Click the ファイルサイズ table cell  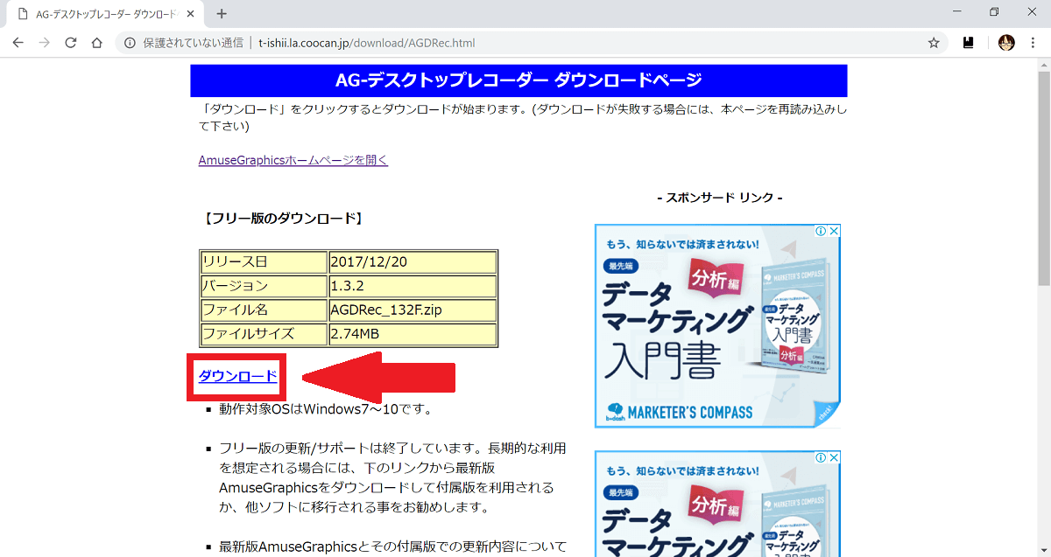pos(265,334)
